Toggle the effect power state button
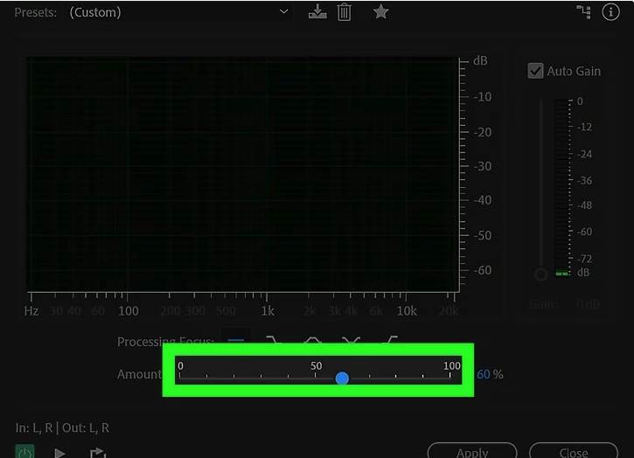The image size is (634, 458). click(25, 452)
